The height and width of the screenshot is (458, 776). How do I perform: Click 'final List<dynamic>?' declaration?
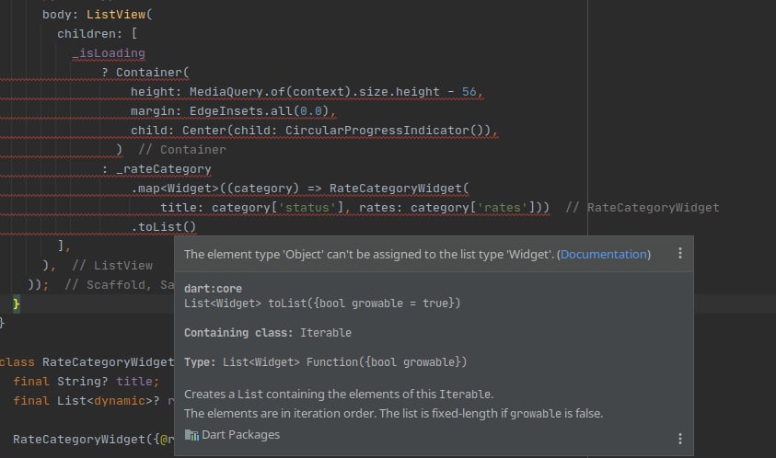point(87,401)
